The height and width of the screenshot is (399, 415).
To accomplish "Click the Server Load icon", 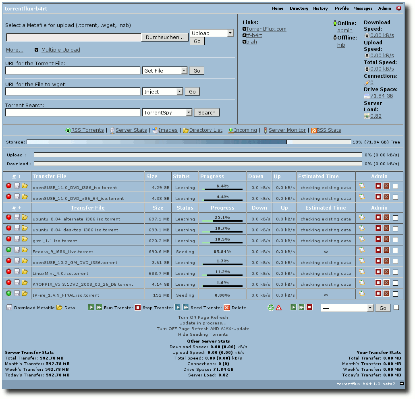I will click(367, 116).
